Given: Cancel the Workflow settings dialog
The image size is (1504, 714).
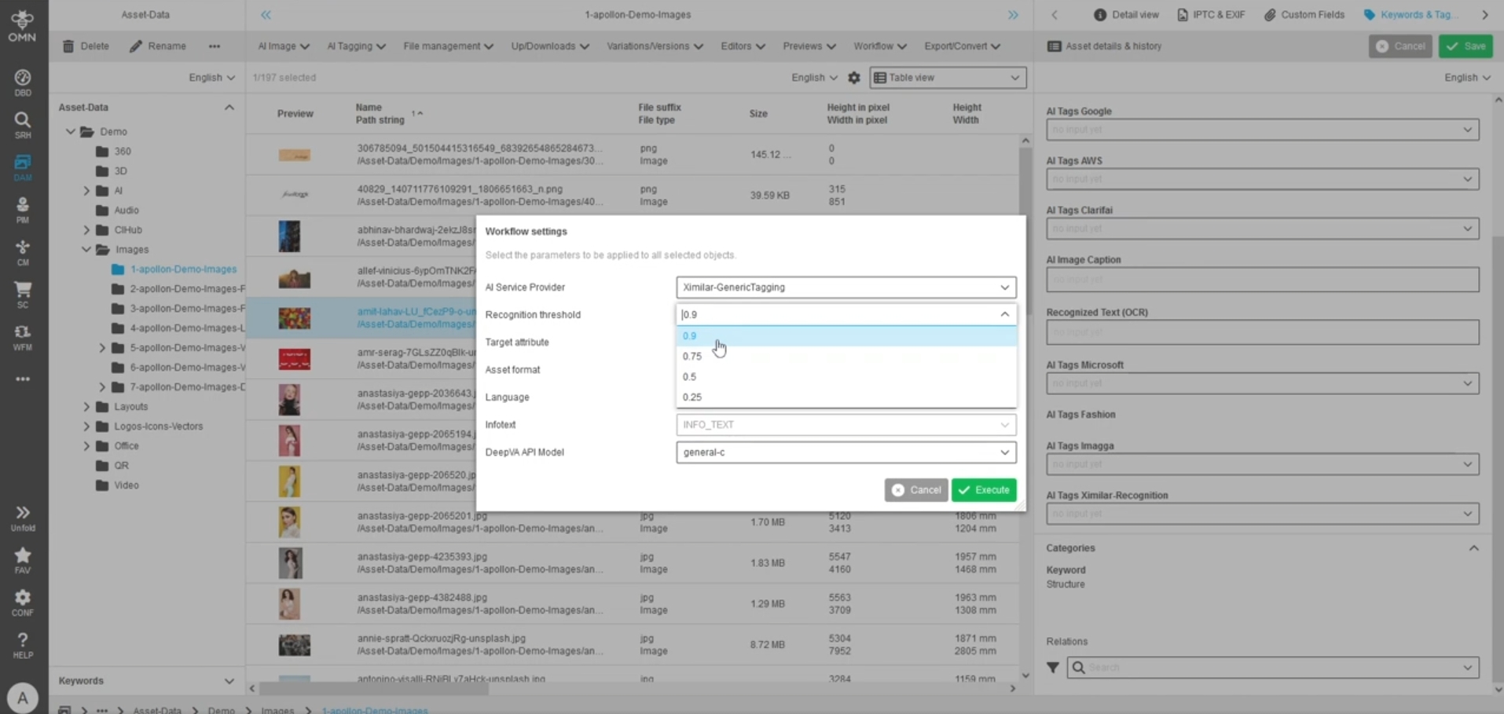Looking at the screenshot, I should [915, 490].
